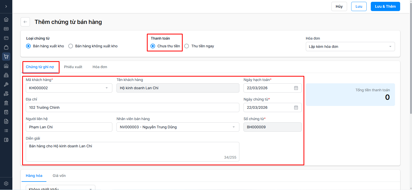This screenshot has width=412, height=190.
Task: Open the bank icon in sidebar
Action: coord(6,103)
